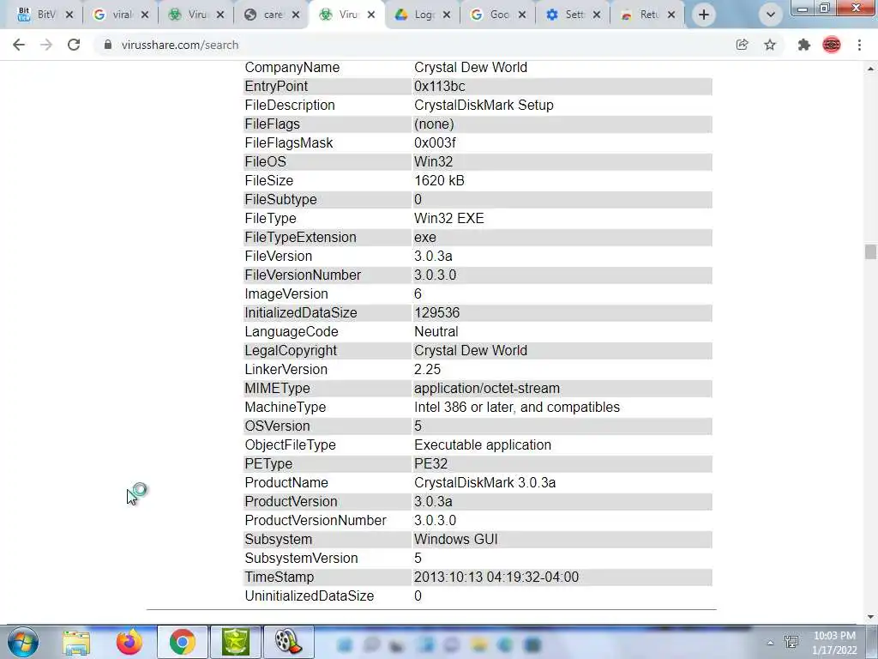Click the scrollbar up arrow
This screenshot has height=659, width=878.
(x=870, y=69)
